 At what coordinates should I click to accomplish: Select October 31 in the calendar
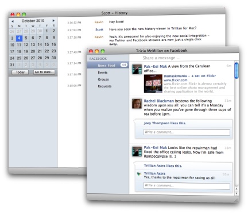point(12,64)
